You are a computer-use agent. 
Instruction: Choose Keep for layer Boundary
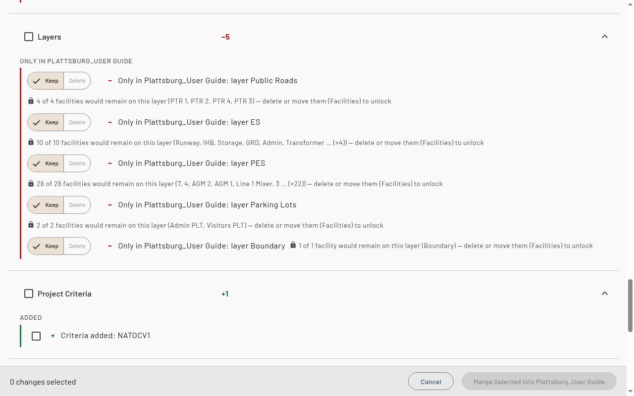(46, 246)
